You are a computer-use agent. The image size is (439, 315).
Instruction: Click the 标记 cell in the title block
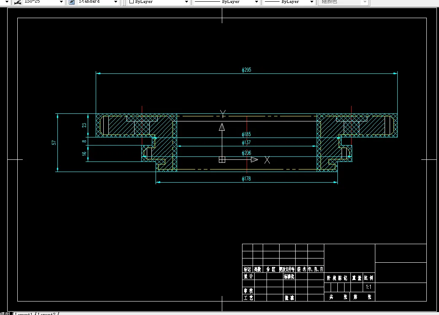click(x=247, y=269)
